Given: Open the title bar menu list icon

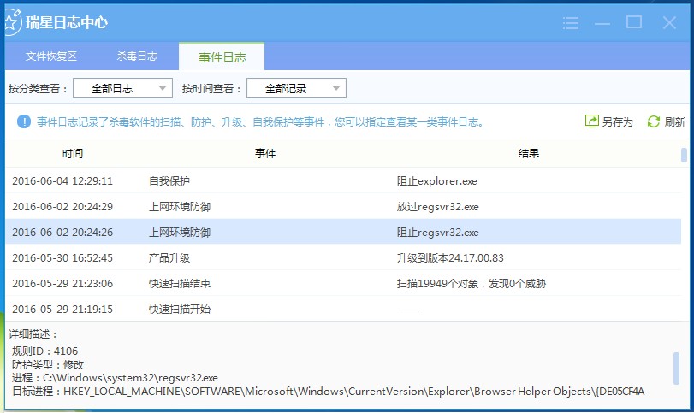Looking at the screenshot, I should pos(571,22).
